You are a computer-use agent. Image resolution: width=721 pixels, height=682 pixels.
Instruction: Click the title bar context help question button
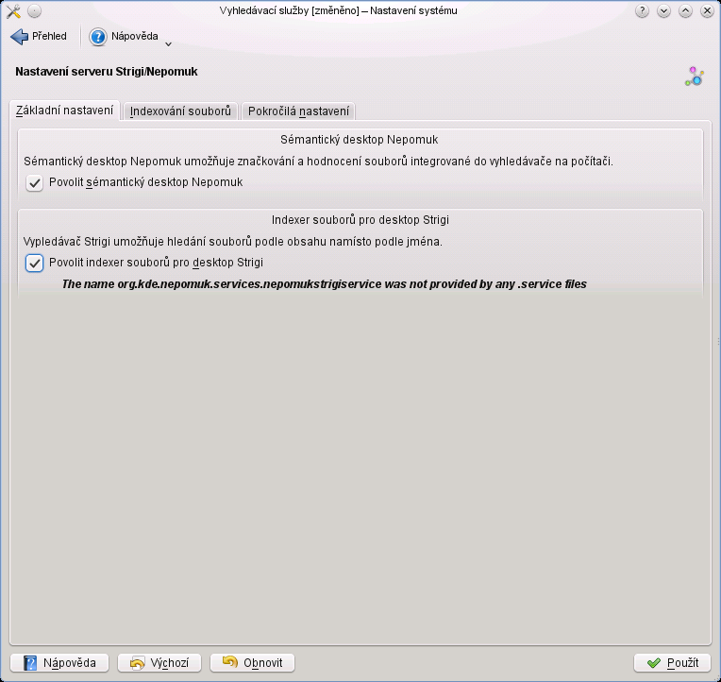pyautogui.click(x=642, y=10)
